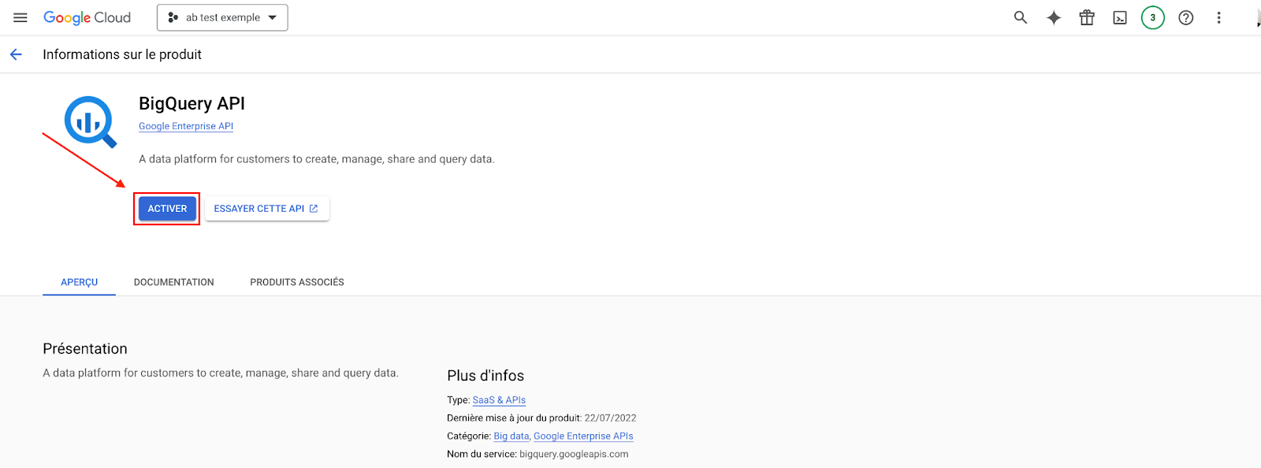Click the BigQuery API heading
Viewport: 1261px width, 468px height.
pos(192,103)
